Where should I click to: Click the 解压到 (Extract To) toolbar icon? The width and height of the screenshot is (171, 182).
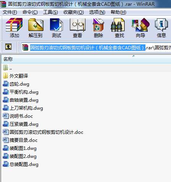[36, 25]
